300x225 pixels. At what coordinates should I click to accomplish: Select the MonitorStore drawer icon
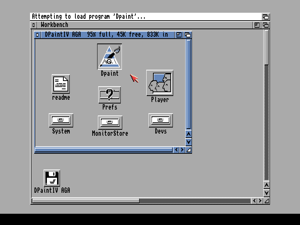(x=110, y=123)
